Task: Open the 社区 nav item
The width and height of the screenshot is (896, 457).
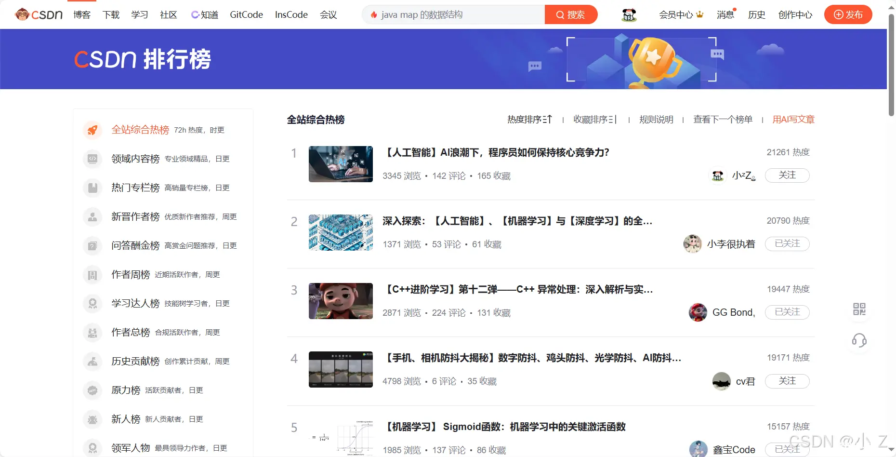Action: tap(169, 14)
